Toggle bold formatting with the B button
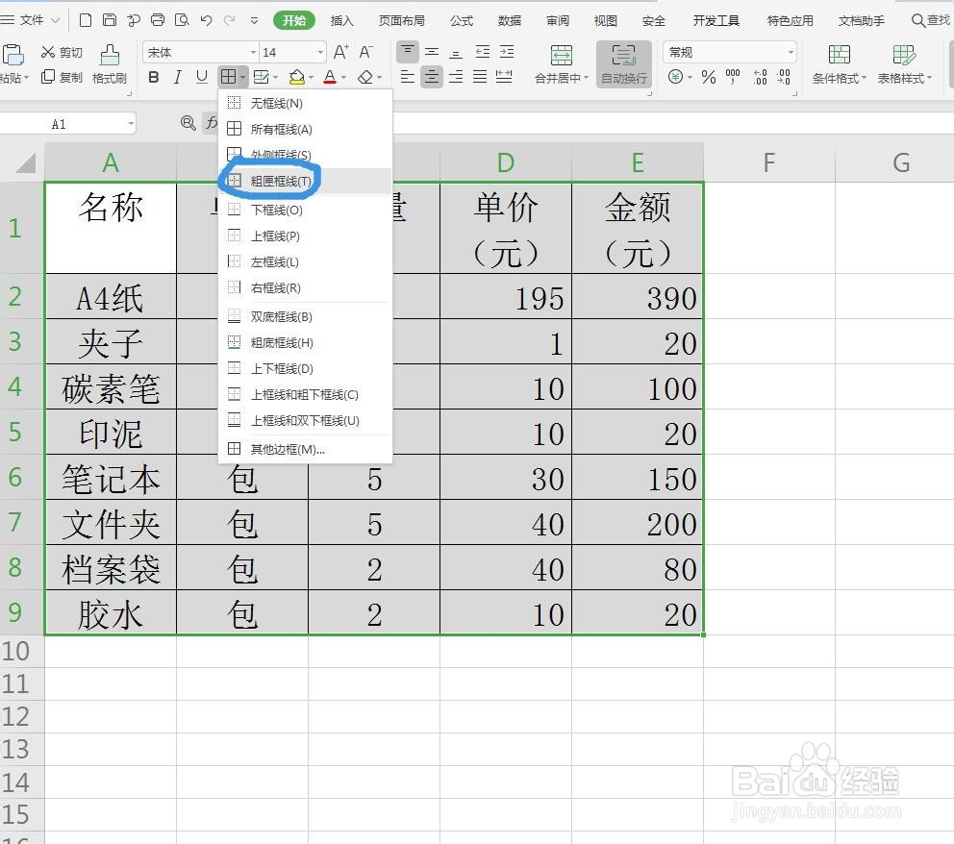The width and height of the screenshot is (954, 844). point(153,77)
